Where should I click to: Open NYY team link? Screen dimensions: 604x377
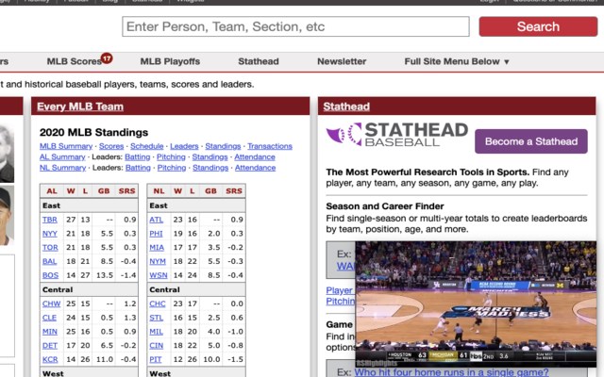[50, 234]
